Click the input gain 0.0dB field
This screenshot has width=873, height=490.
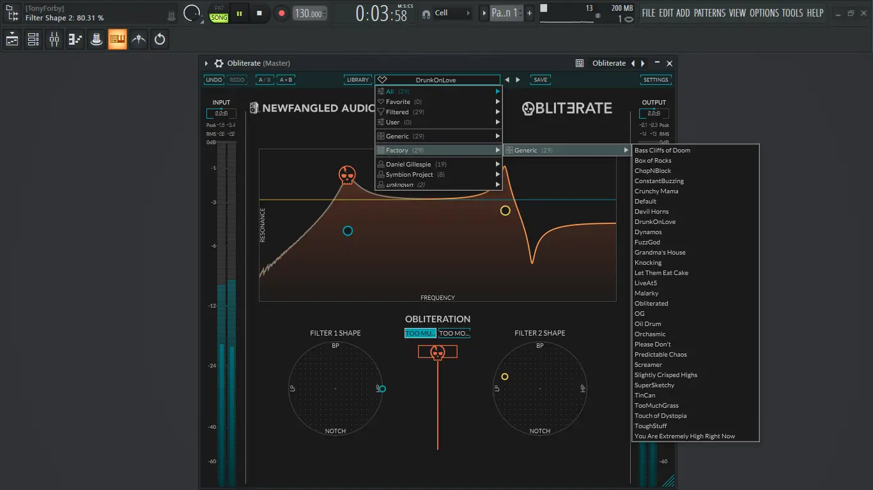click(x=221, y=114)
